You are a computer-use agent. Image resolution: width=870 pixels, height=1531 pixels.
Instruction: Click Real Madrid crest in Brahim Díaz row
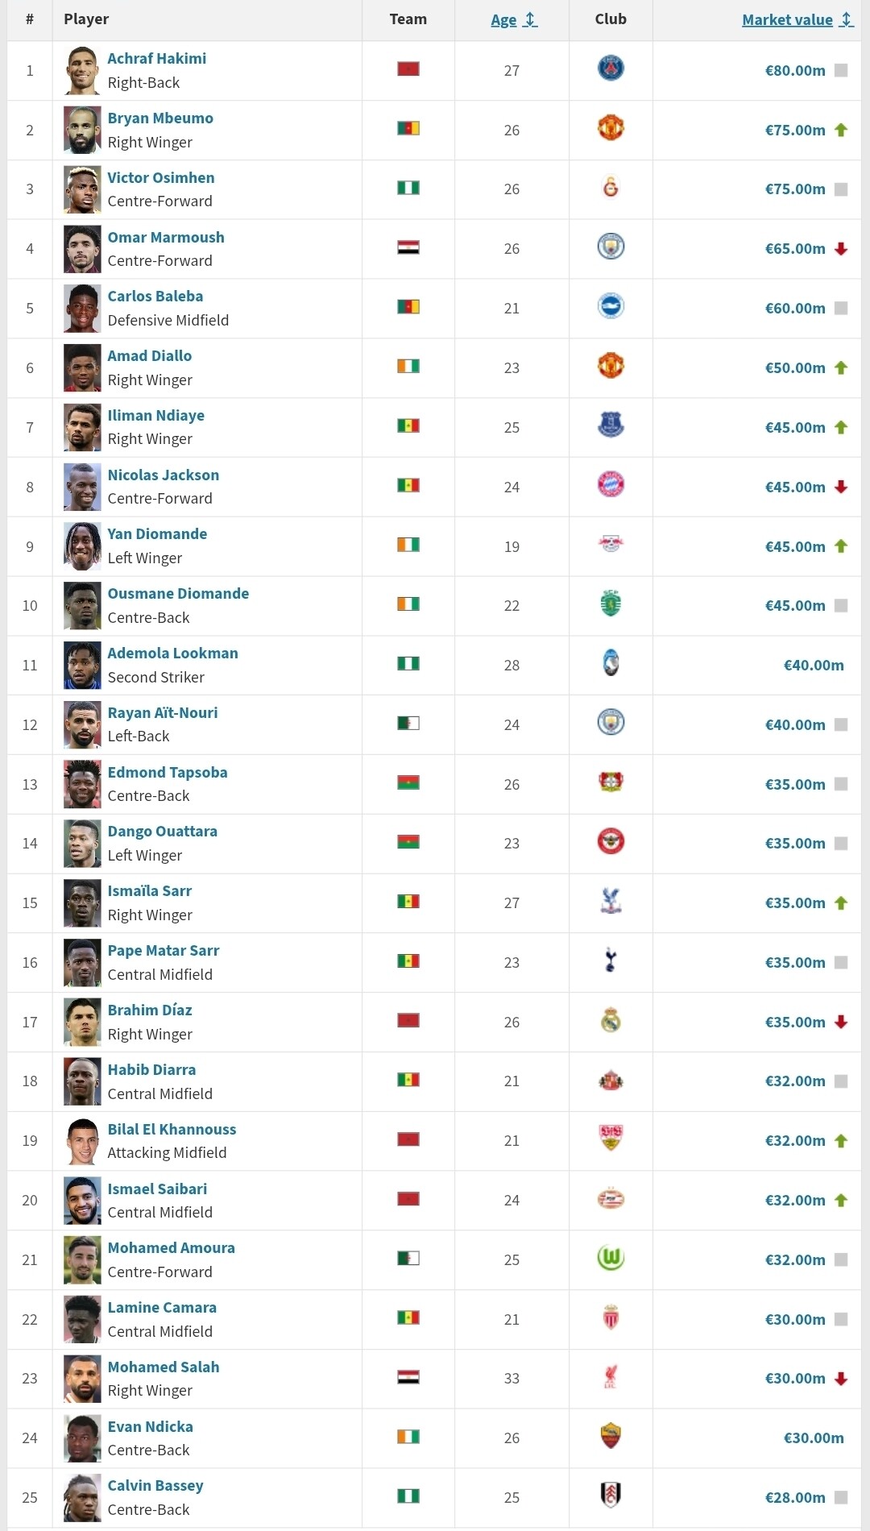click(611, 1020)
